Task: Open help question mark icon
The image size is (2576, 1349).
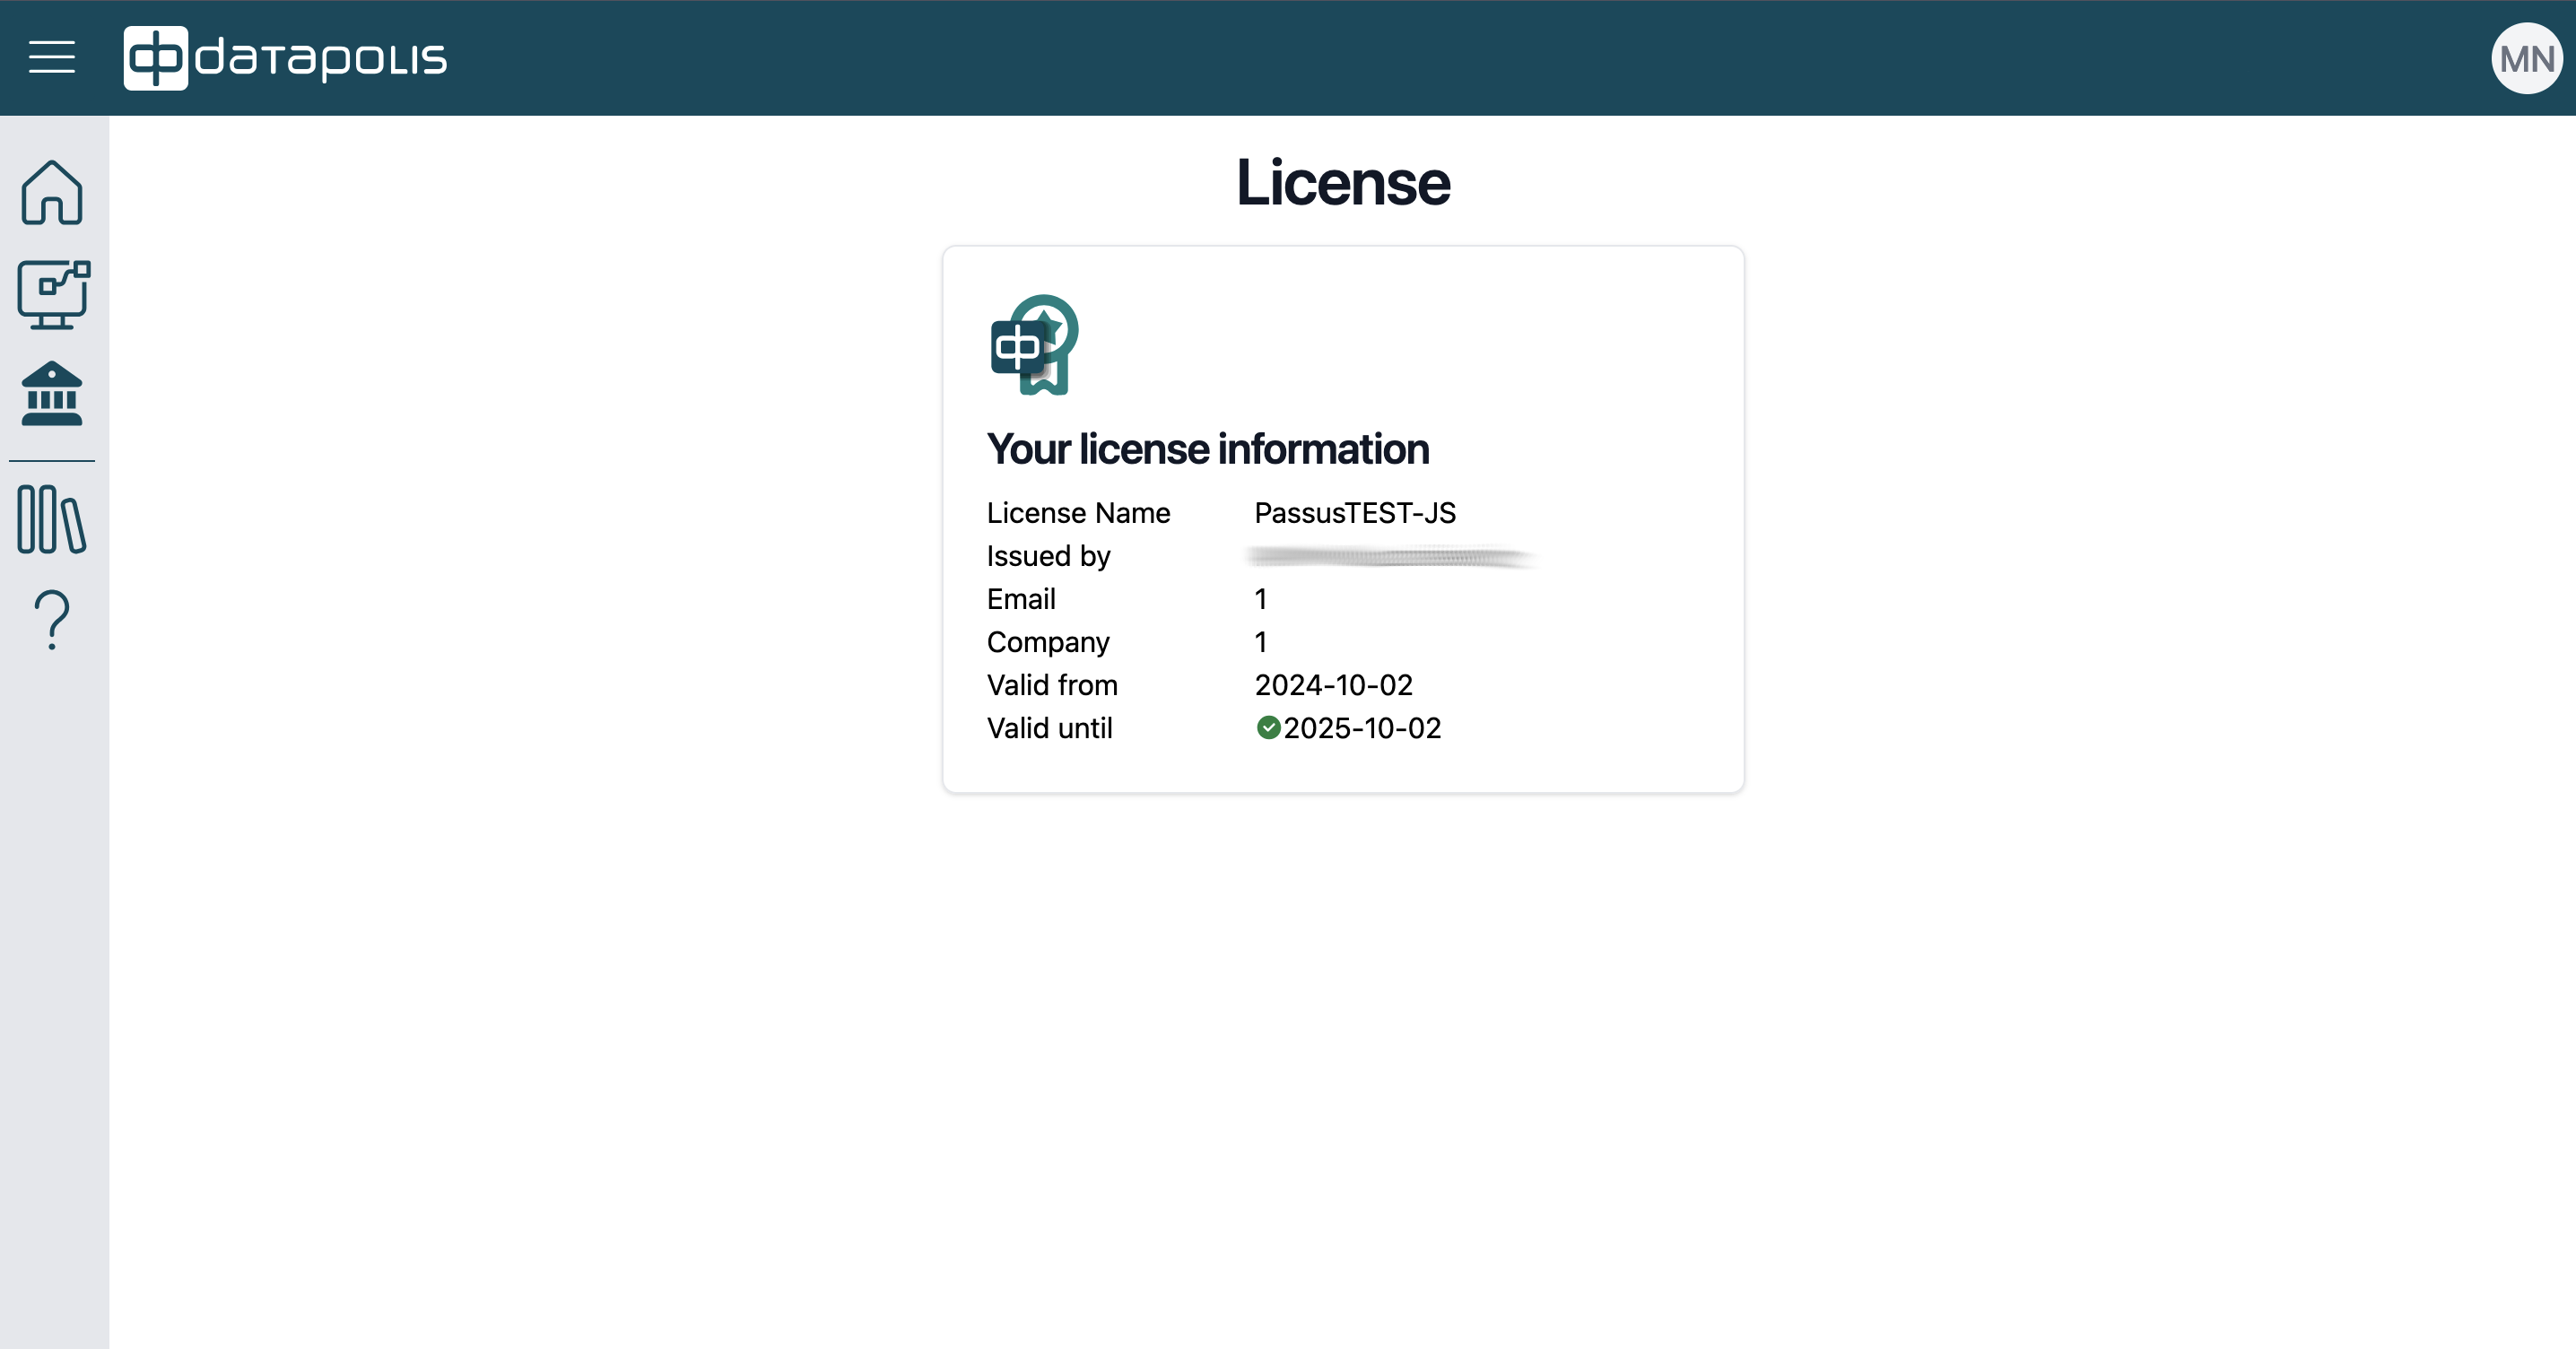Action: [x=52, y=620]
